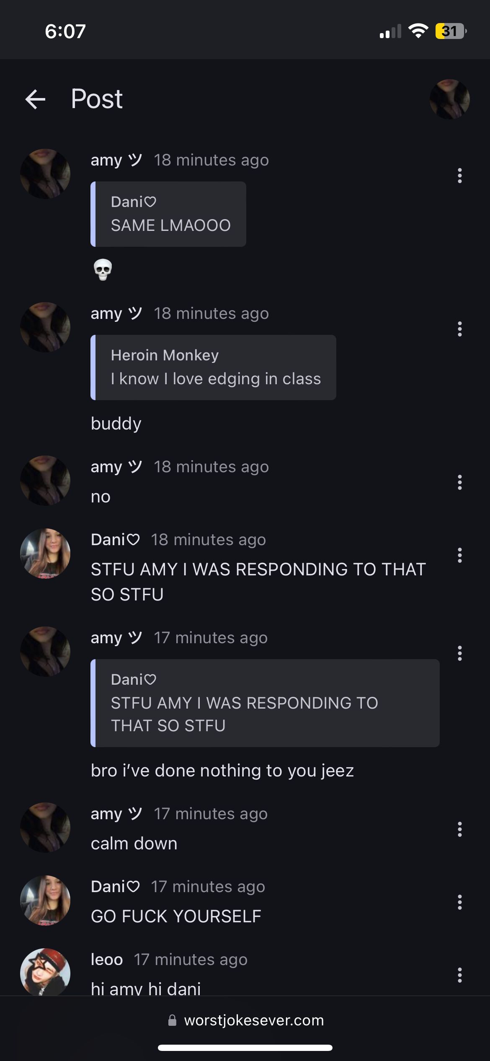
Task: Open profile avatar in top right header
Action: 449,99
